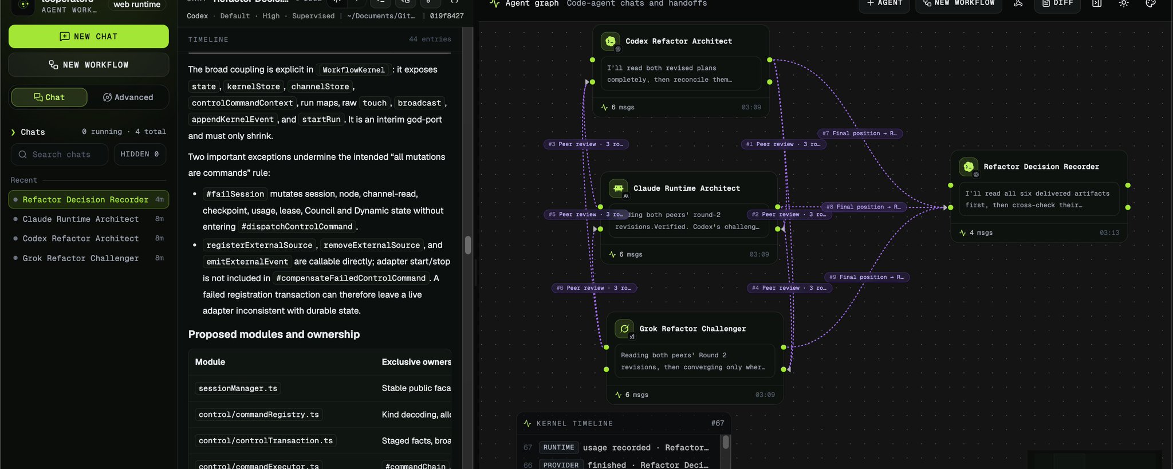Click Grok Refactor Challenger message preview
This screenshot has width=1173, height=469.
pos(694,361)
